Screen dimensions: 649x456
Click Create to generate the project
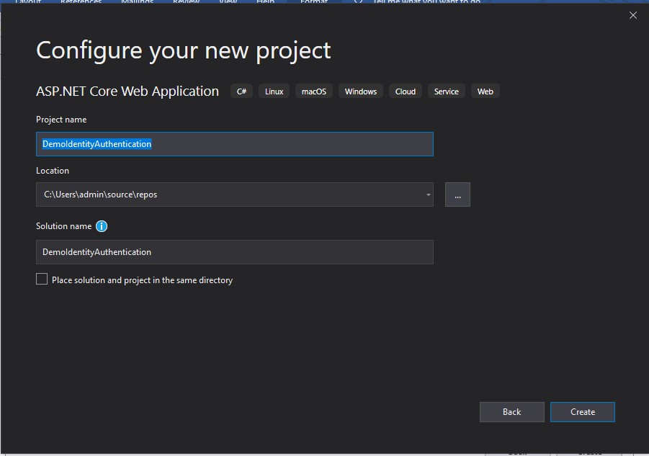coord(582,411)
